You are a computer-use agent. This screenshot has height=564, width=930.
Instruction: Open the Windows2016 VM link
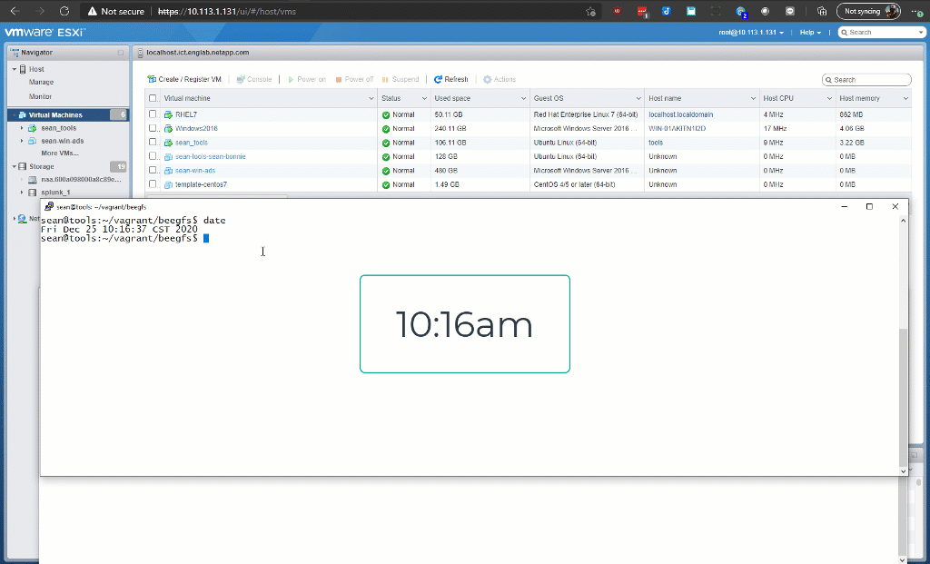[x=196, y=129]
